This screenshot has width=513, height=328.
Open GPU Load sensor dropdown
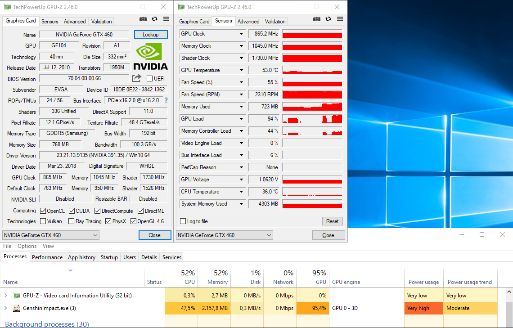pyautogui.click(x=241, y=119)
